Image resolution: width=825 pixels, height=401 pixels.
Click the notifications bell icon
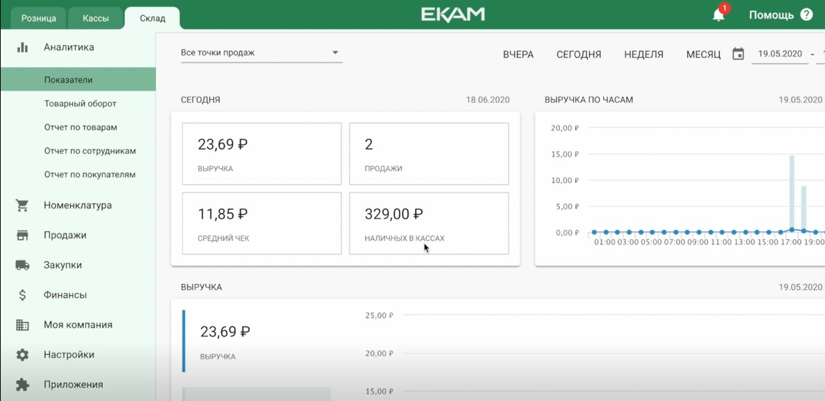pyautogui.click(x=718, y=15)
